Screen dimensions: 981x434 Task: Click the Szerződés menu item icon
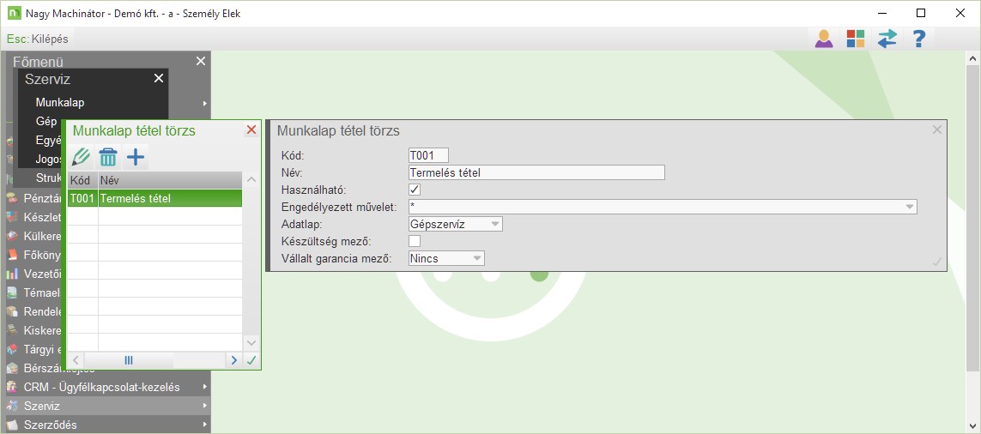coord(12,425)
